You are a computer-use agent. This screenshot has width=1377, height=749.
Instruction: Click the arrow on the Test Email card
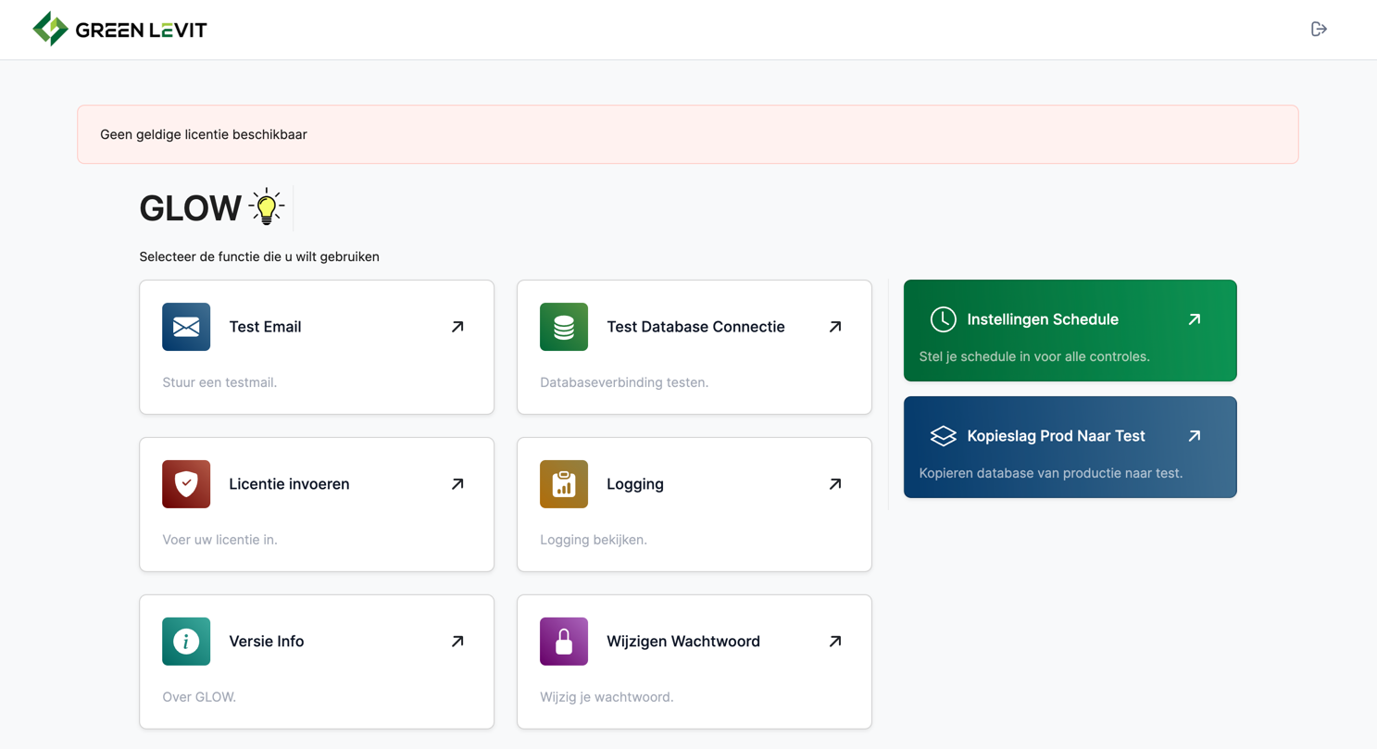coord(456,326)
